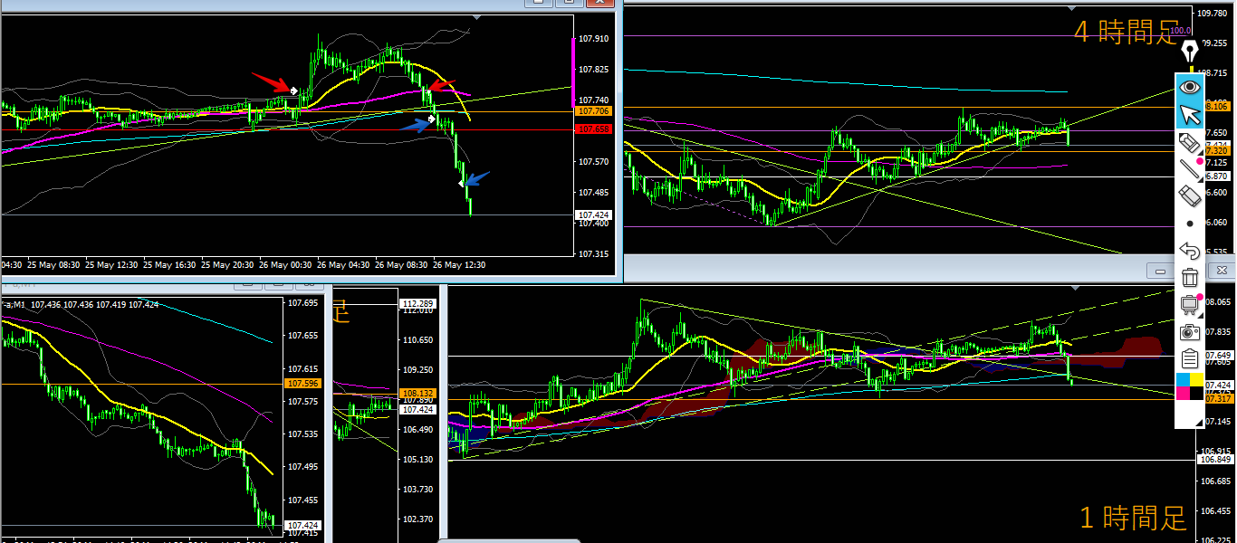Close the 1-hour chart window
1237x543 pixels.
[x=1222, y=271]
